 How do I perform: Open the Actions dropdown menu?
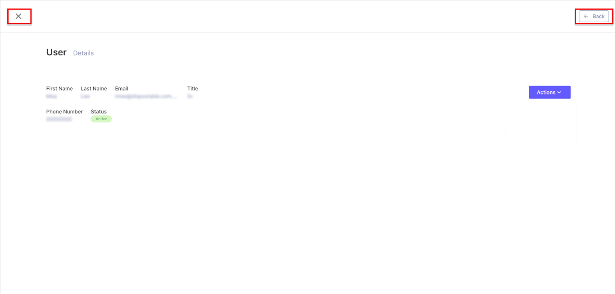coord(550,92)
